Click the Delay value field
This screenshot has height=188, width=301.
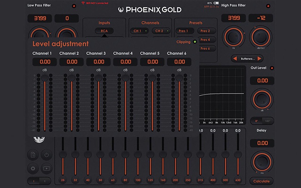262,143
